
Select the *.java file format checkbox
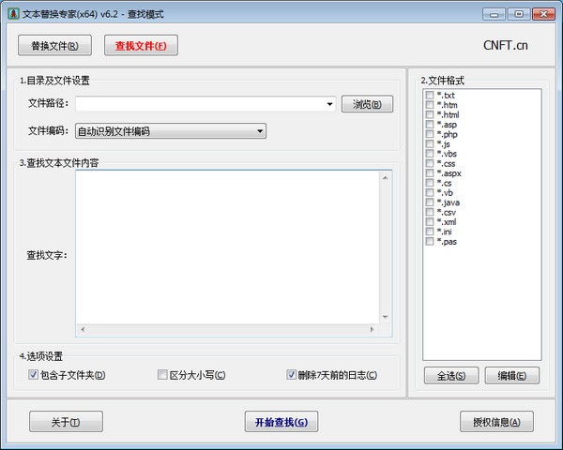point(430,202)
